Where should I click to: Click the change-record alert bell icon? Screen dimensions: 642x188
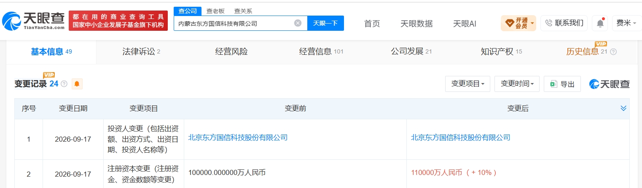click(x=77, y=84)
